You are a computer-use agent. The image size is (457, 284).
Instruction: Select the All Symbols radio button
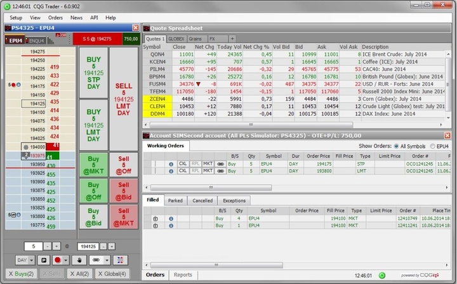point(396,146)
